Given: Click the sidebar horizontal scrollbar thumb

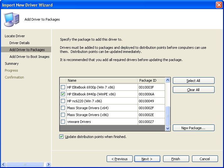Looking at the screenshot, I should tap(25, 164).
